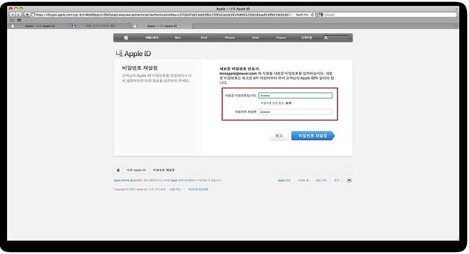This screenshot has height=254, width=469.
Task: Open the 애플스토어 store nav item
Action: (152, 38)
